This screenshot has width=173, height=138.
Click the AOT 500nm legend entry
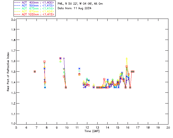(34, 5)
